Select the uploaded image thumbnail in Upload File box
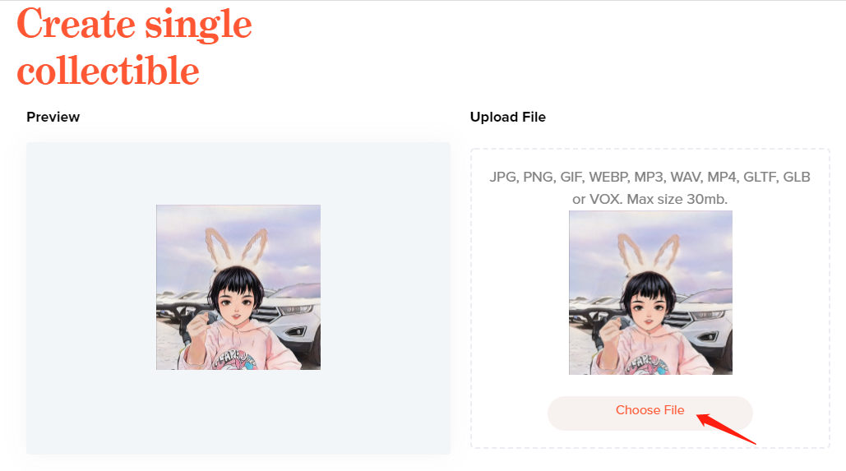The width and height of the screenshot is (846, 471). click(650, 293)
